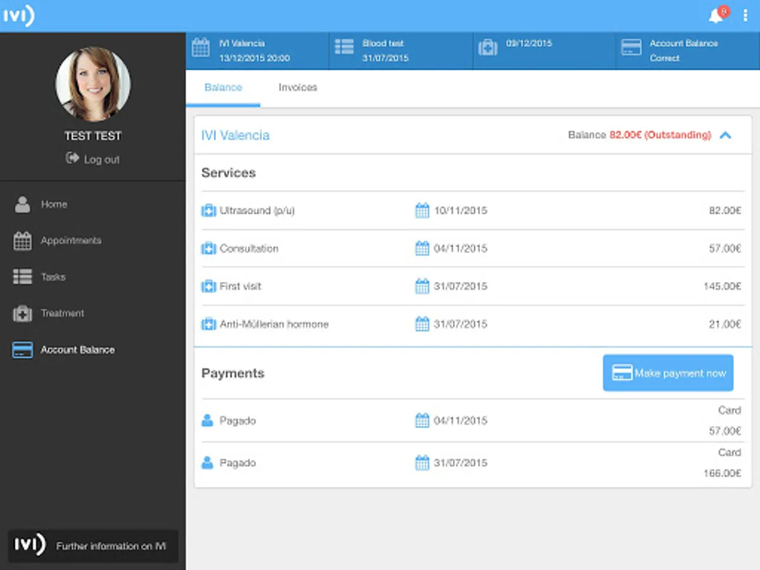Click the person icon beside first Pagado payment
The width and height of the screenshot is (760, 570).
[x=208, y=420]
